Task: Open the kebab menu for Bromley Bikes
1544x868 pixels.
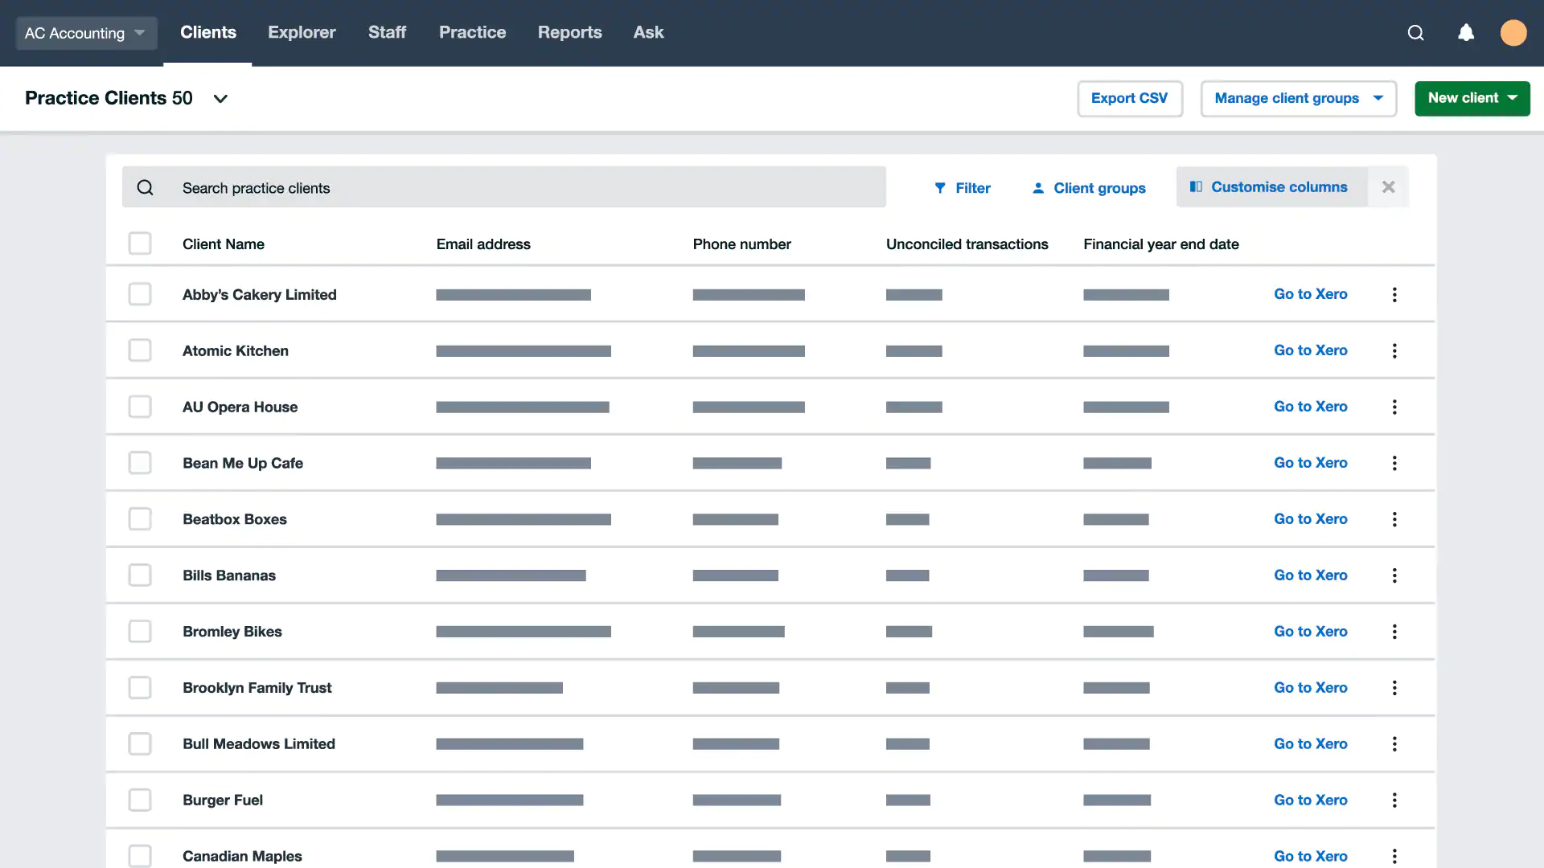Action: [1394, 632]
